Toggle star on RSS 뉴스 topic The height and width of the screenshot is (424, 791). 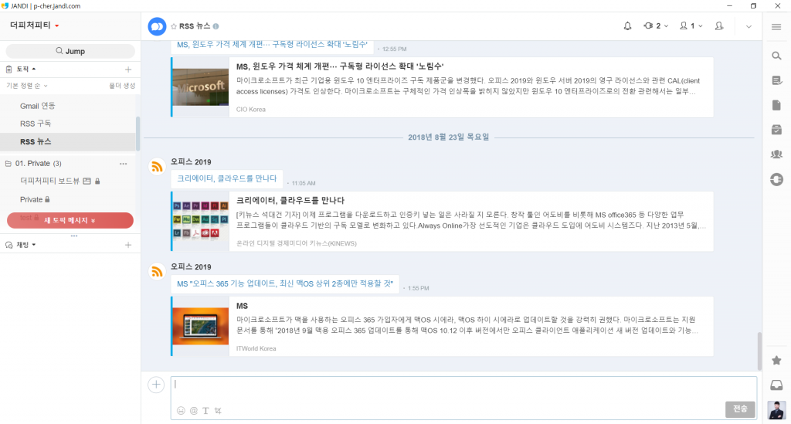click(174, 26)
